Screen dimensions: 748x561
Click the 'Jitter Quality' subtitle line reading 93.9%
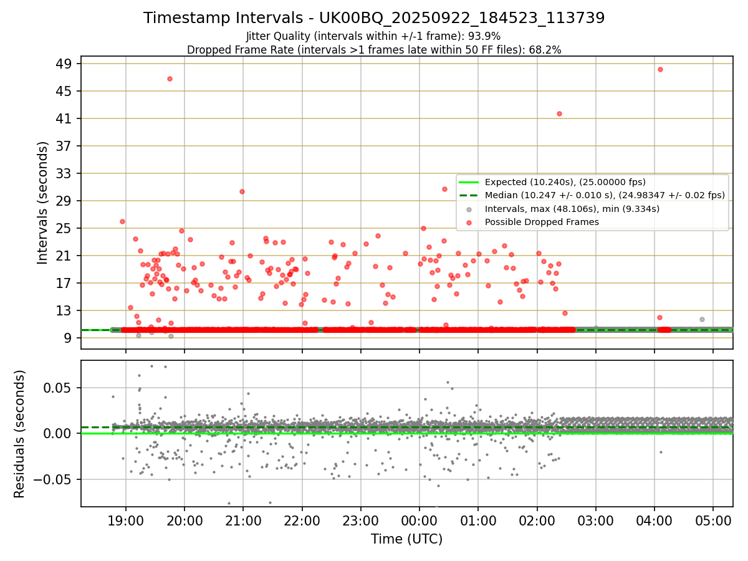373,36
